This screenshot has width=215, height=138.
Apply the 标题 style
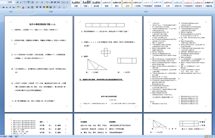pos(76,4)
